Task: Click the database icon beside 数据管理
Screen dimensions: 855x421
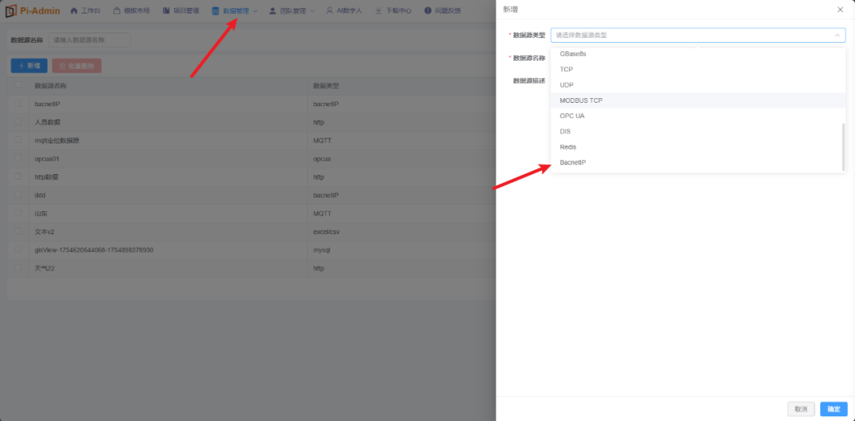Action: (215, 11)
